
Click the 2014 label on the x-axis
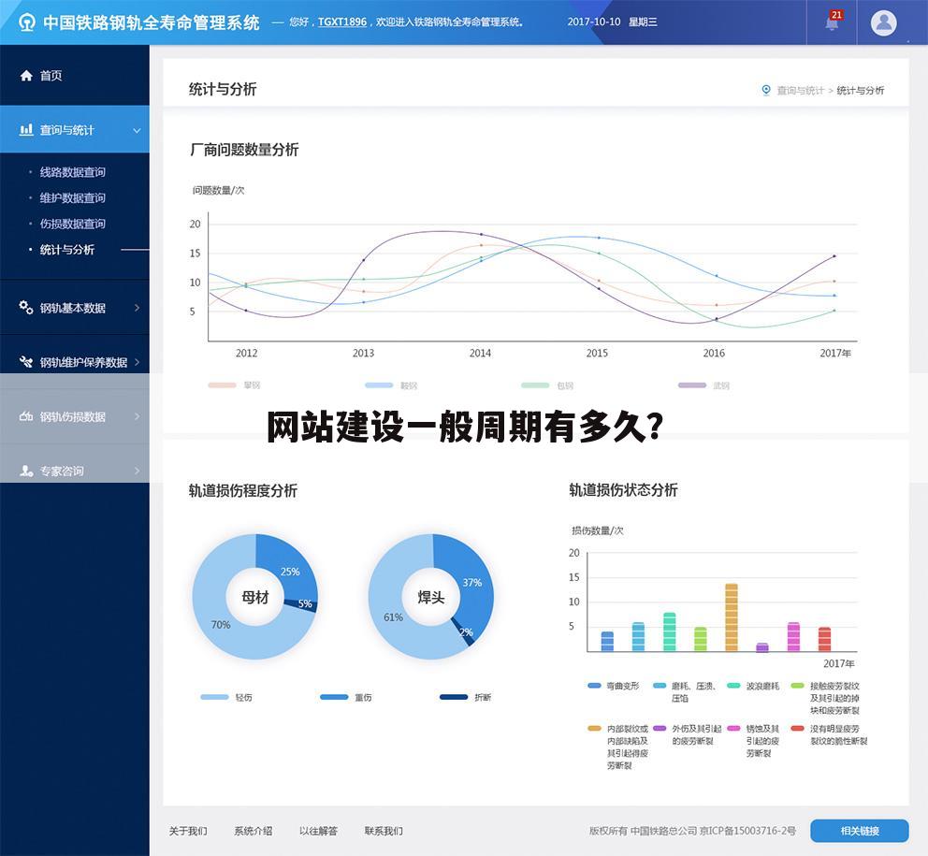(480, 354)
